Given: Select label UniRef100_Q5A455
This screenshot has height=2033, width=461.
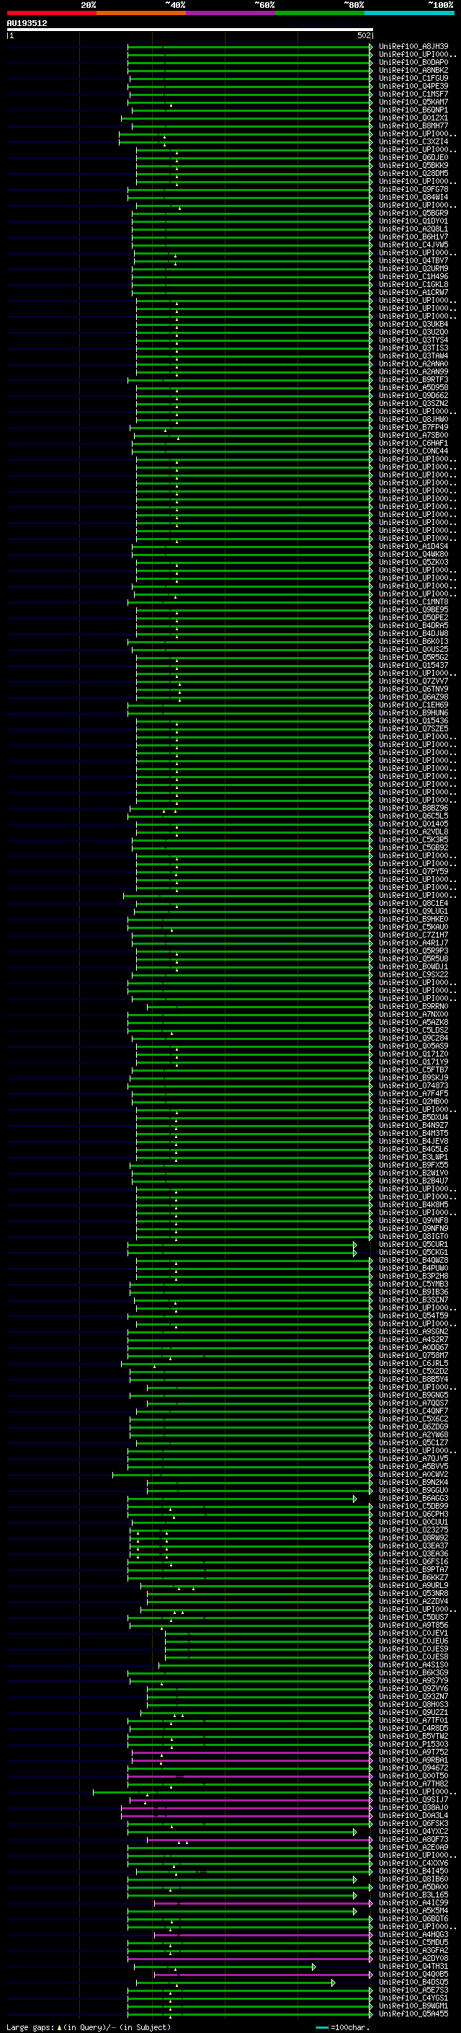Looking at the screenshot, I should 413,2014.
